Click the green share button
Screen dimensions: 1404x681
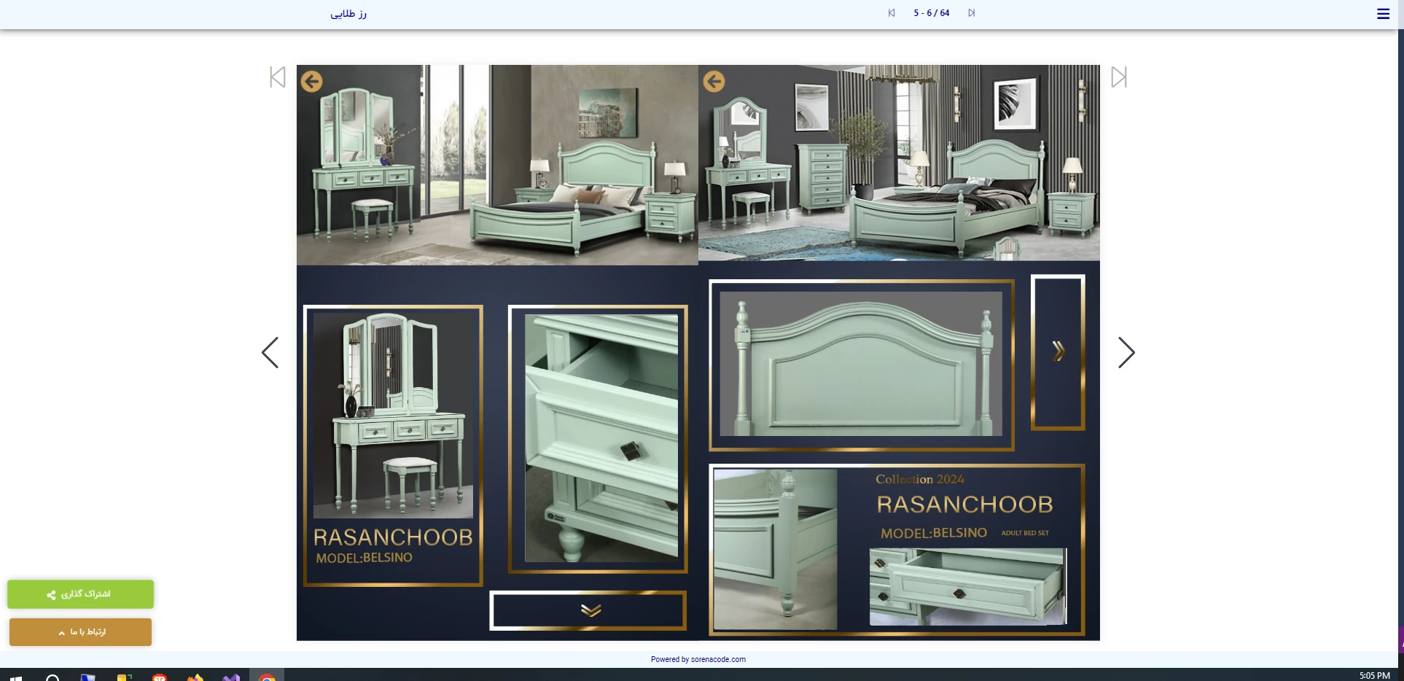[x=80, y=594]
